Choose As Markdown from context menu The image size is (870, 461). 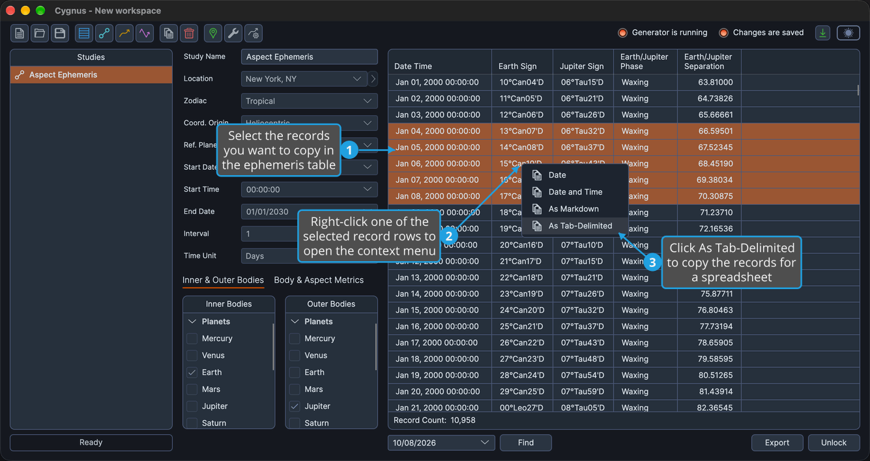point(575,209)
